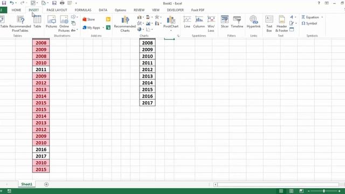Insert a Table from the ribbon

pyautogui.click(x=37, y=22)
